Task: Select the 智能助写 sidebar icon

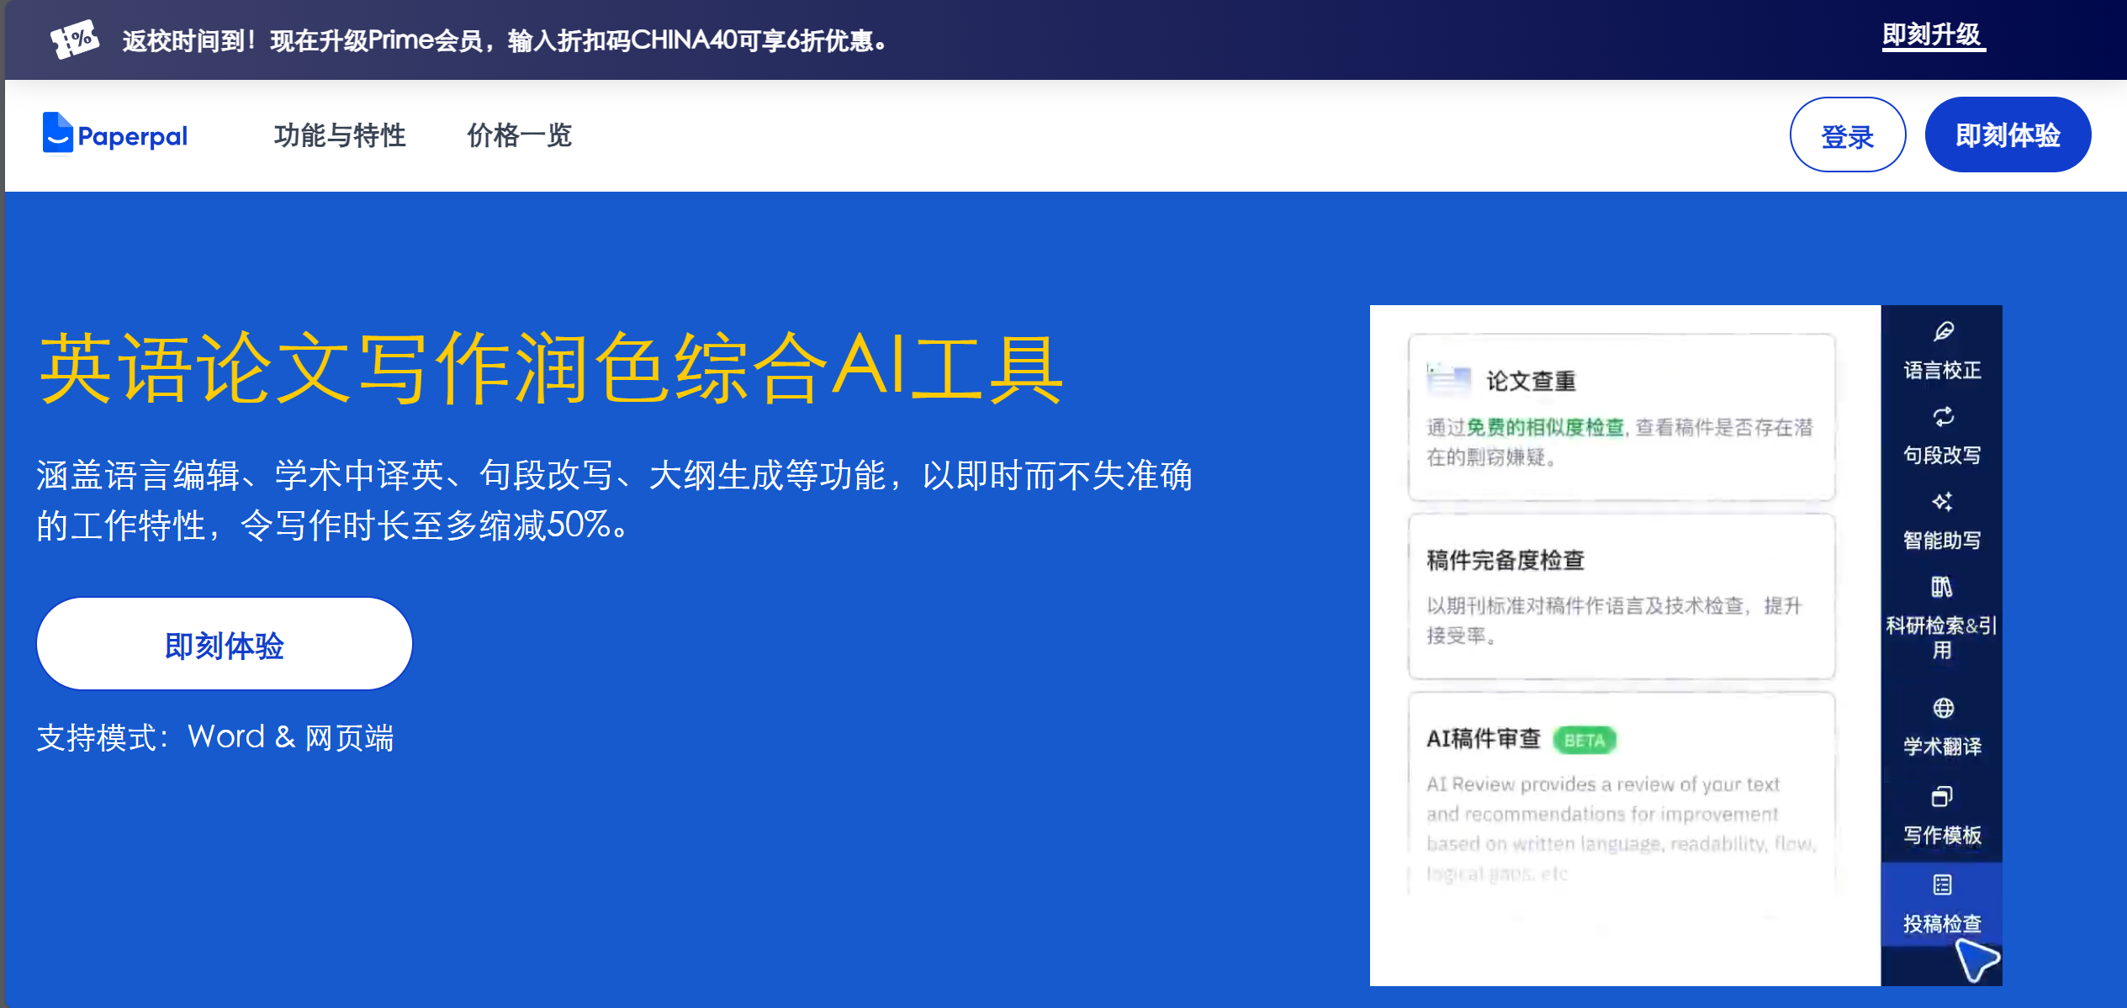Action: pyautogui.click(x=1939, y=521)
